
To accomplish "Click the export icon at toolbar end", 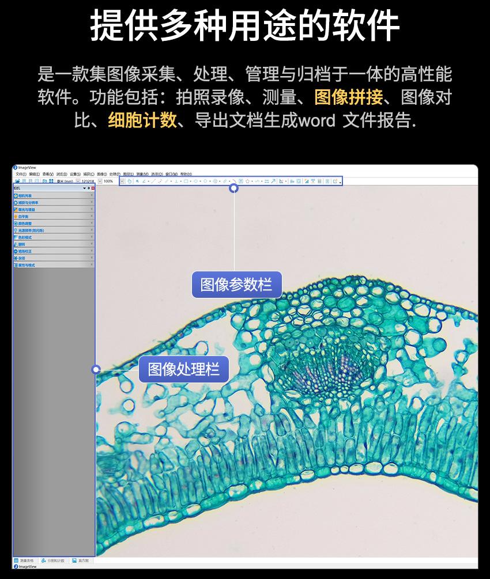I will pos(335,181).
